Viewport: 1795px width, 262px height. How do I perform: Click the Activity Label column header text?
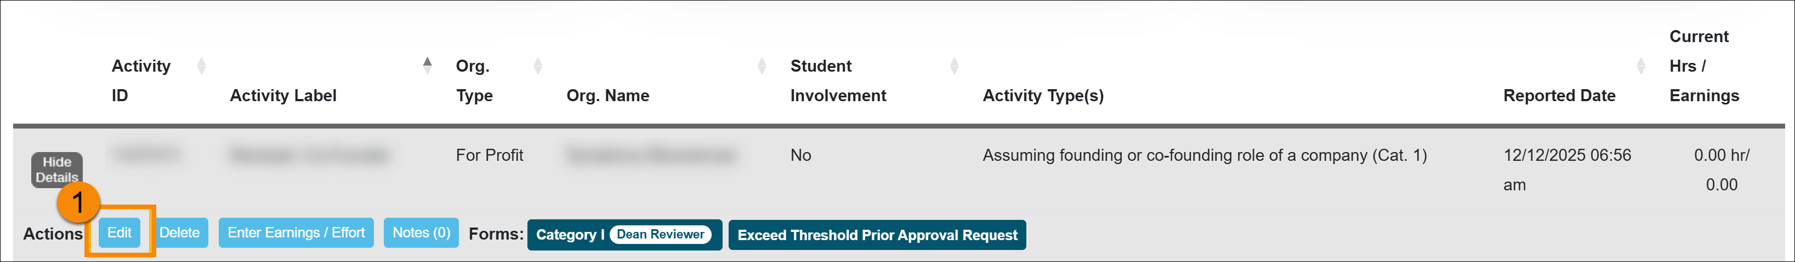click(x=283, y=95)
